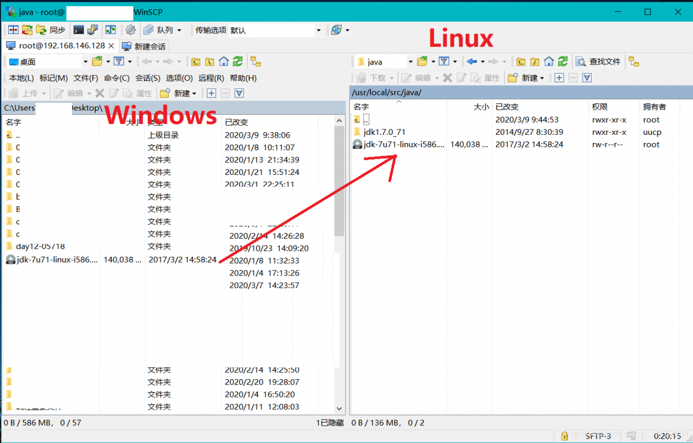Screen dimensions: 693x443
Task: Click the local panel invert-selection icon
Action: point(239,93)
